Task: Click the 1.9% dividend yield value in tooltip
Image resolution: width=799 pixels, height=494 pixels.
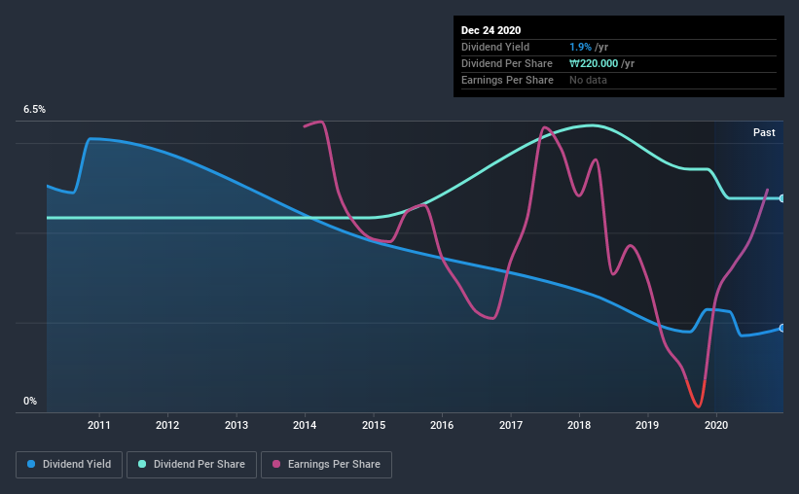Action: (x=580, y=47)
